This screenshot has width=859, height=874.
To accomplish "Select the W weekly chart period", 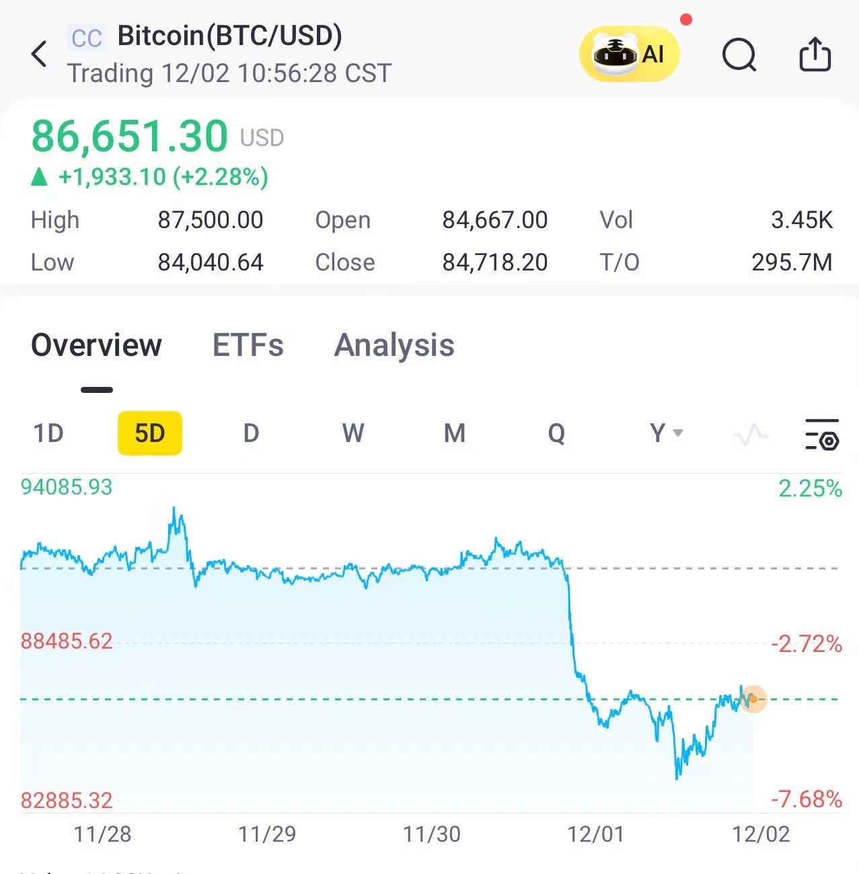I will (x=353, y=433).
